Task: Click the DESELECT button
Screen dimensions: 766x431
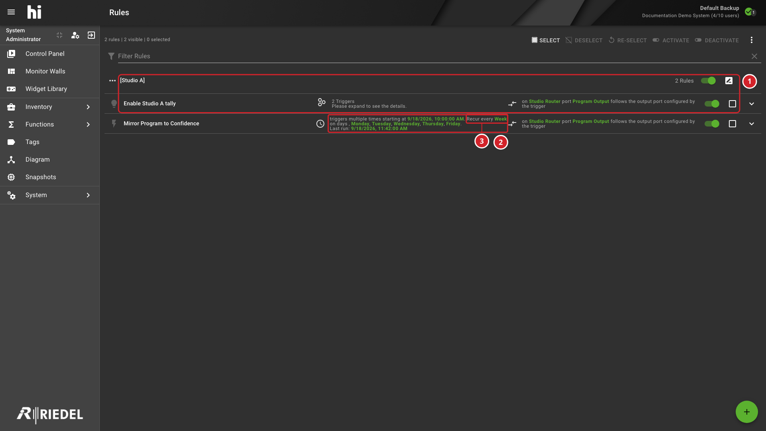Action: coord(584,40)
